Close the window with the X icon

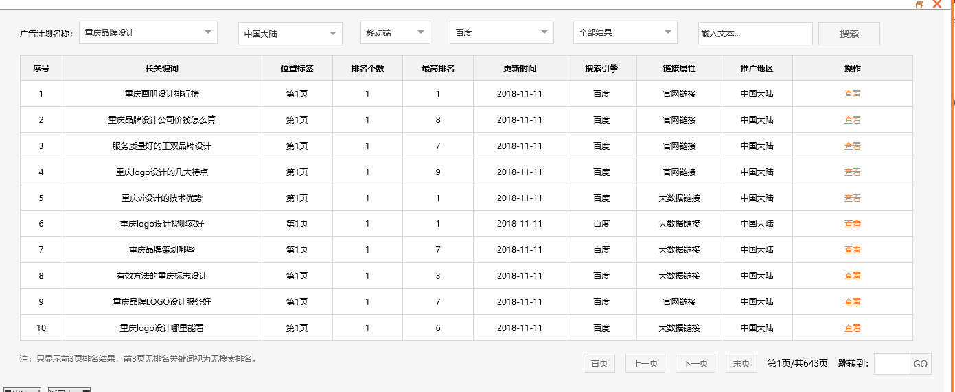[x=936, y=4]
